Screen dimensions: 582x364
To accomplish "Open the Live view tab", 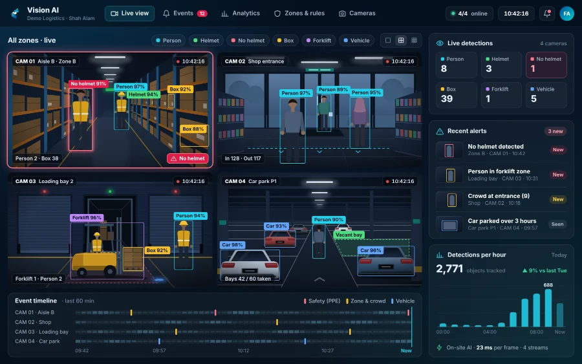I will tap(129, 14).
